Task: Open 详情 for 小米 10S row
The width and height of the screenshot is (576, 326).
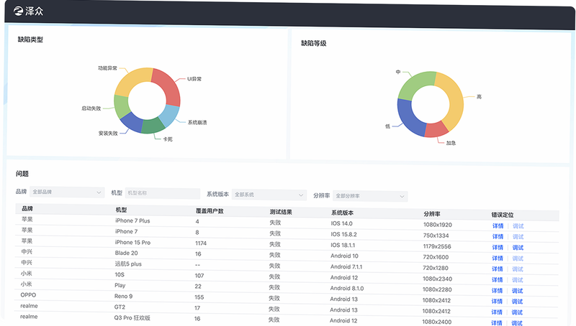Action: [497, 280]
